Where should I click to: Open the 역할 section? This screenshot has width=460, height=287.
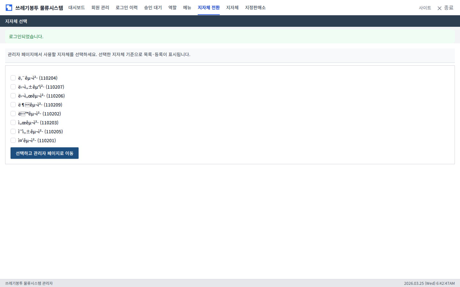pyautogui.click(x=172, y=8)
